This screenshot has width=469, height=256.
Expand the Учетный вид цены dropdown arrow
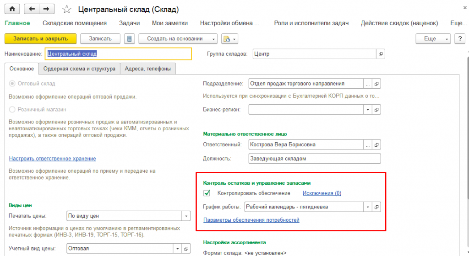point(177,248)
